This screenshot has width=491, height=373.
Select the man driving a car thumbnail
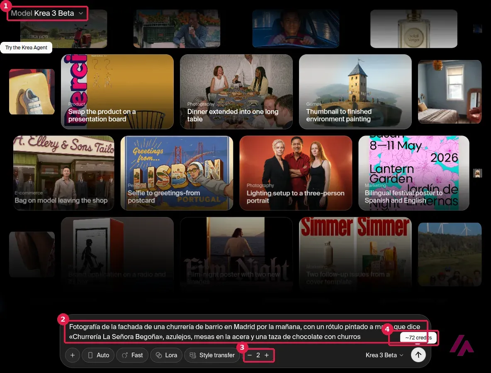pos(296,29)
